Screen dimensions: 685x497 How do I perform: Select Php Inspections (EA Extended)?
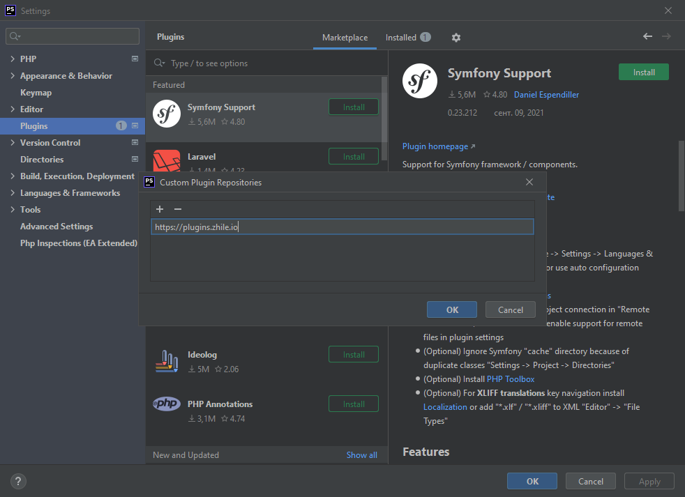pos(79,243)
